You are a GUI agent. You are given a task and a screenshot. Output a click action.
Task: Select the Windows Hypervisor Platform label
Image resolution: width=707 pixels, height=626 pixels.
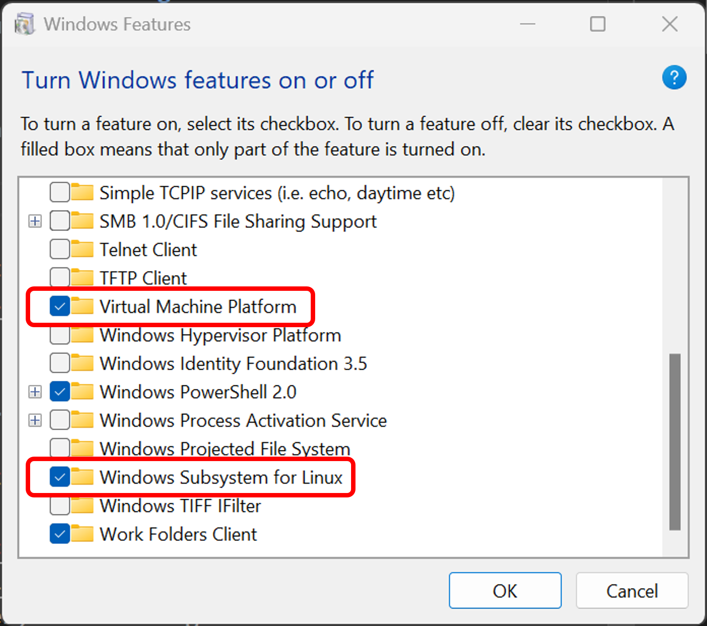220,335
